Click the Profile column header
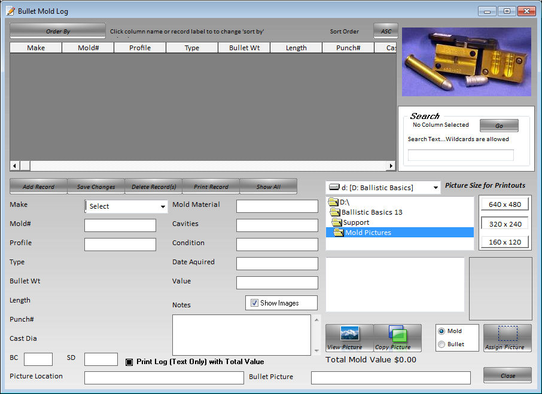Image resolution: width=542 pixels, height=394 pixels. click(x=139, y=48)
